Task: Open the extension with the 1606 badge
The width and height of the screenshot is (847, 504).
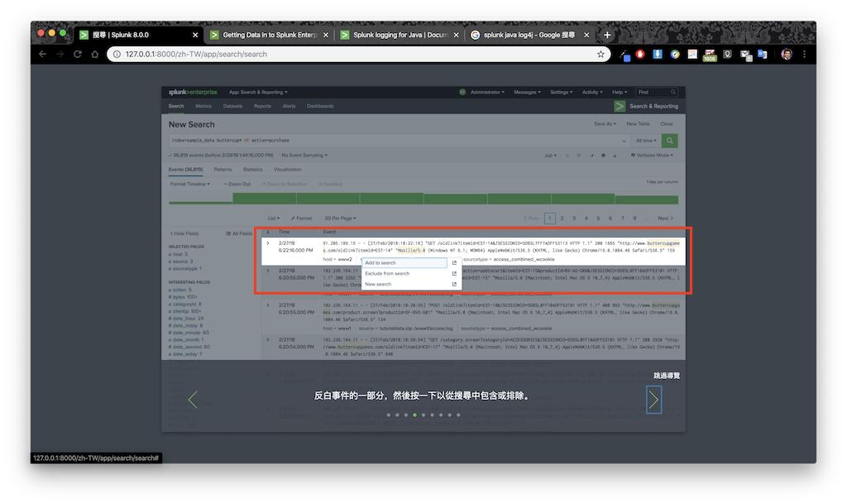Action: coord(710,55)
